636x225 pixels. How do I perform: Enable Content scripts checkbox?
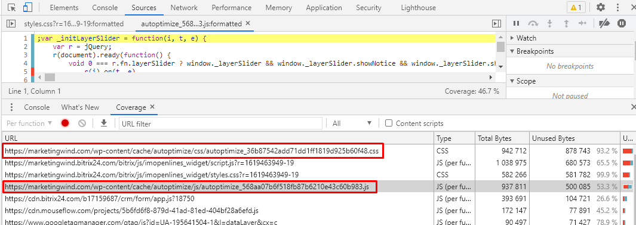pyautogui.click(x=389, y=124)
